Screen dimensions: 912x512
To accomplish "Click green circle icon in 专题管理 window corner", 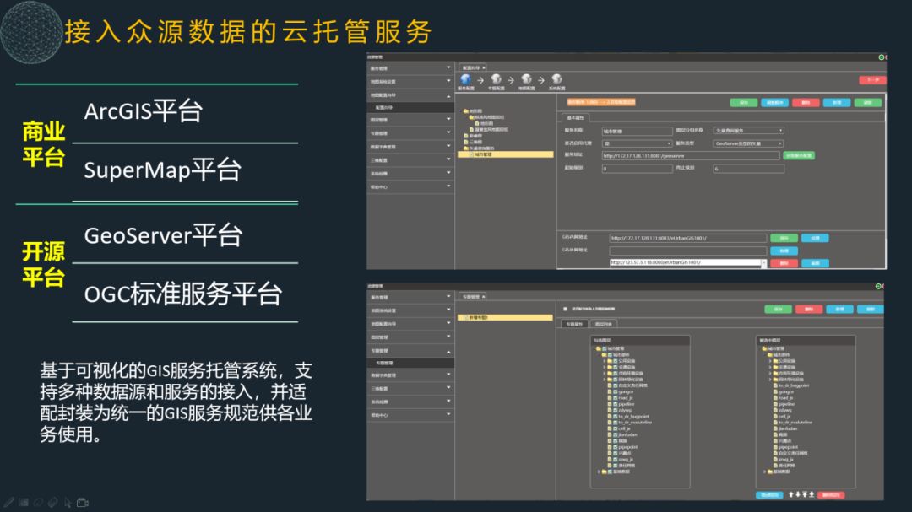I will point(878,286).
